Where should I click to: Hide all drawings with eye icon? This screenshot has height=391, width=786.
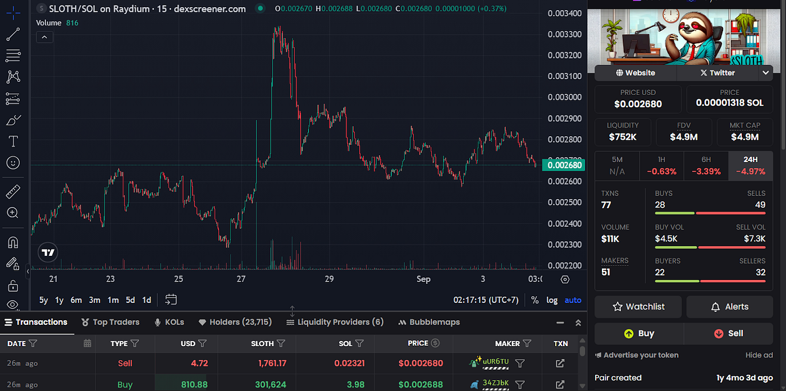pos(13,305)
